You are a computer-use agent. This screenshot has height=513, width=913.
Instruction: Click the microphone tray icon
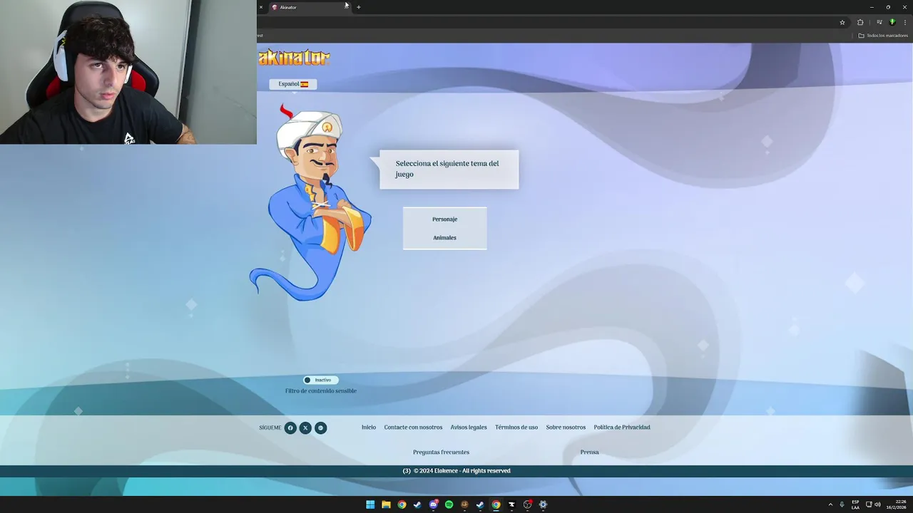pyautogui.click(x=842, y=504)
